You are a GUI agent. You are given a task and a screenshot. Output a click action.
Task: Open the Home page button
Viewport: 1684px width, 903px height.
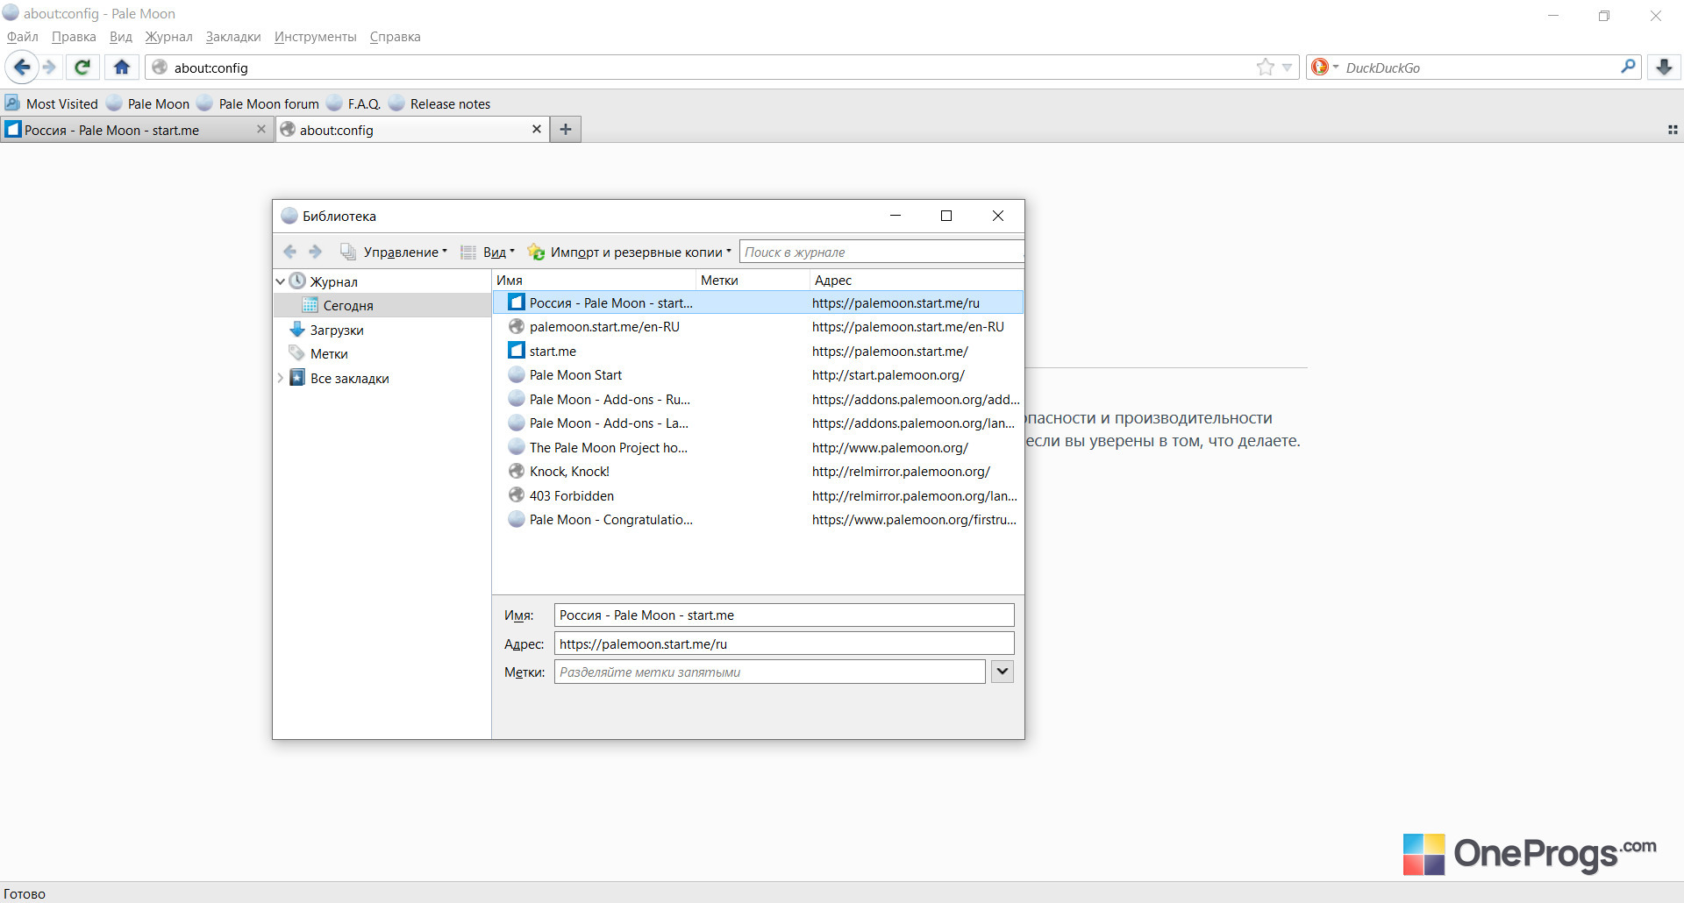coord(122,67)
